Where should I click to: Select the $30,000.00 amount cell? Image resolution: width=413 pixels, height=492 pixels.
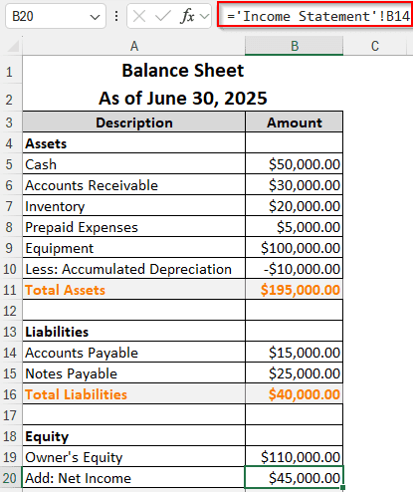[295, 185]
